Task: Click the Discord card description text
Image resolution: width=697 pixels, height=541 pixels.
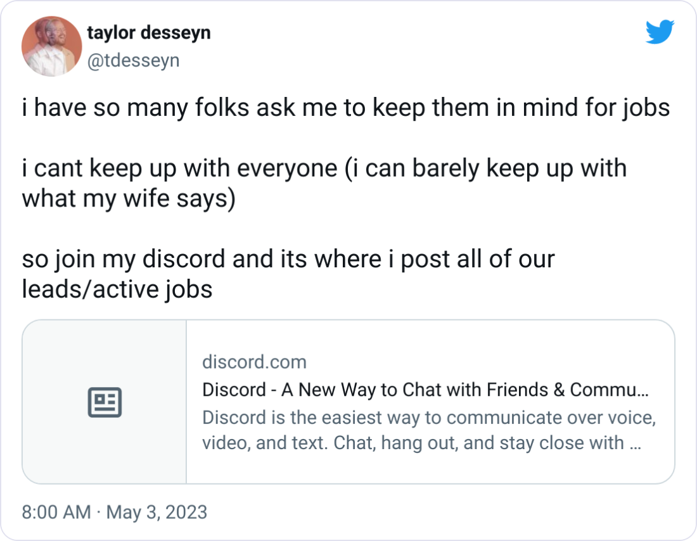Action: click(x=428, y=430)
